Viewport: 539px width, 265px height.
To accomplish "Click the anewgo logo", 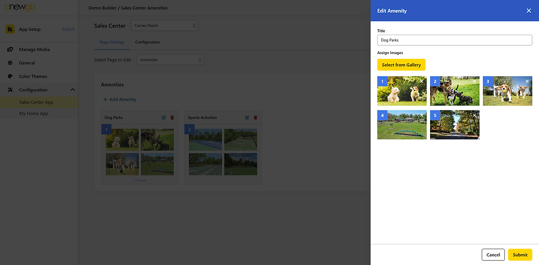I will (20, 7).
